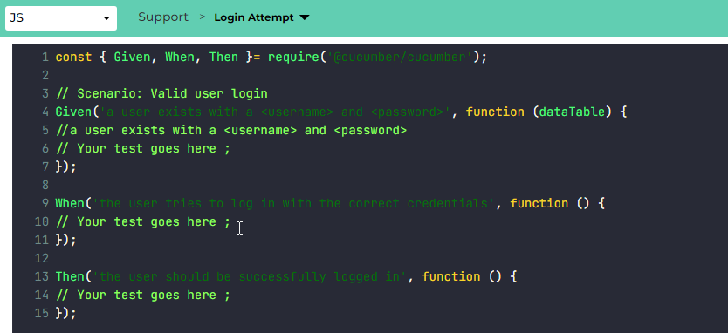Click the When keyword on line 9
Viewport: 728px width, 333px height.
70,203
